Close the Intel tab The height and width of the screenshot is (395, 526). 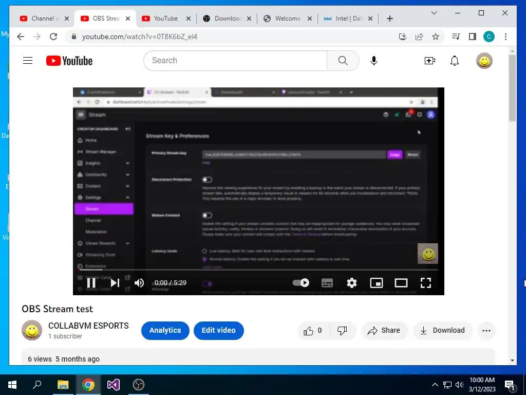[x=370, y=19]
